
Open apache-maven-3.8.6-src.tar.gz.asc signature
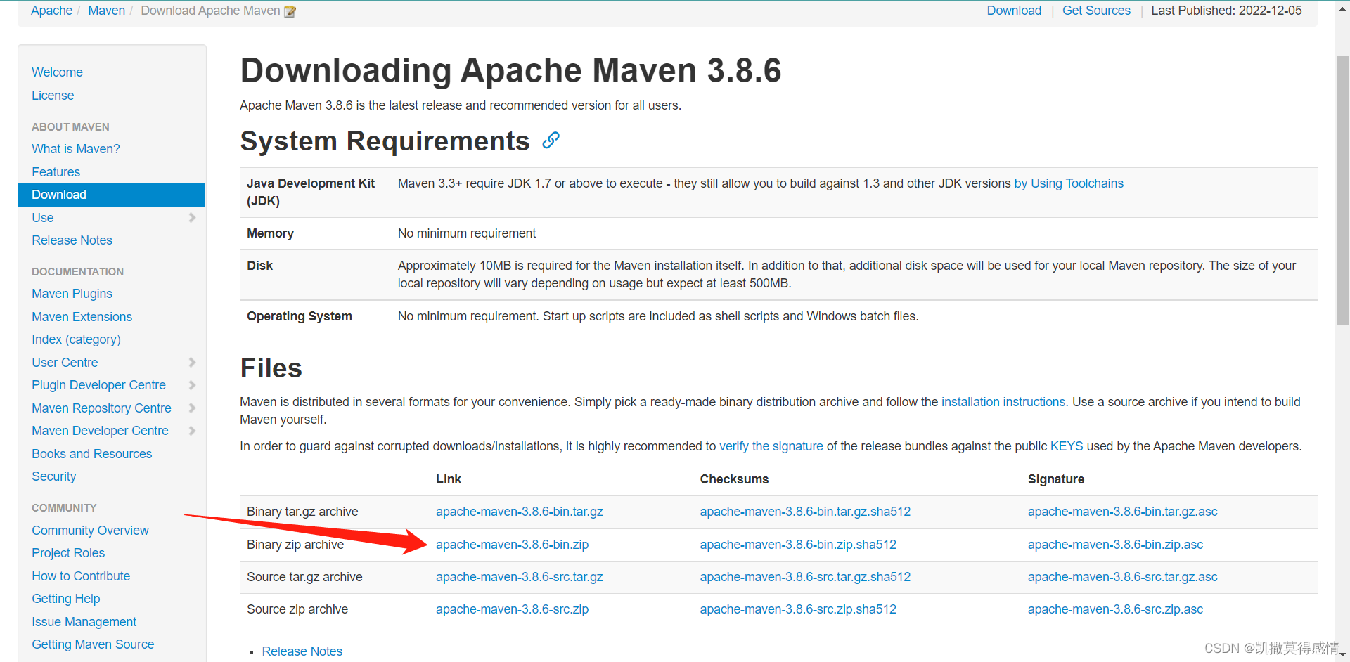click(1123, 577)
